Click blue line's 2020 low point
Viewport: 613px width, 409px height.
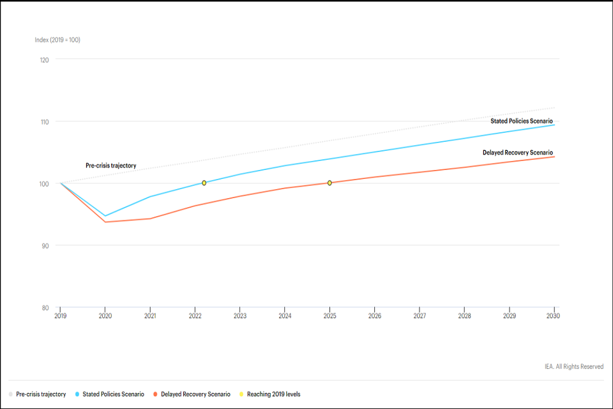coord(105,216)
